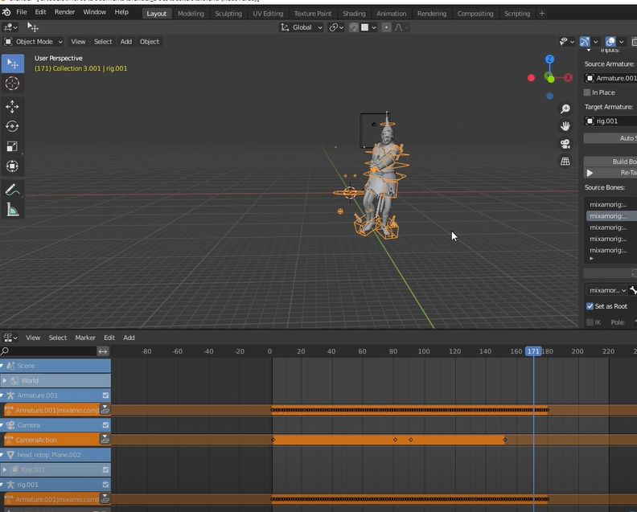Select the Measure tool

[12, 210]
